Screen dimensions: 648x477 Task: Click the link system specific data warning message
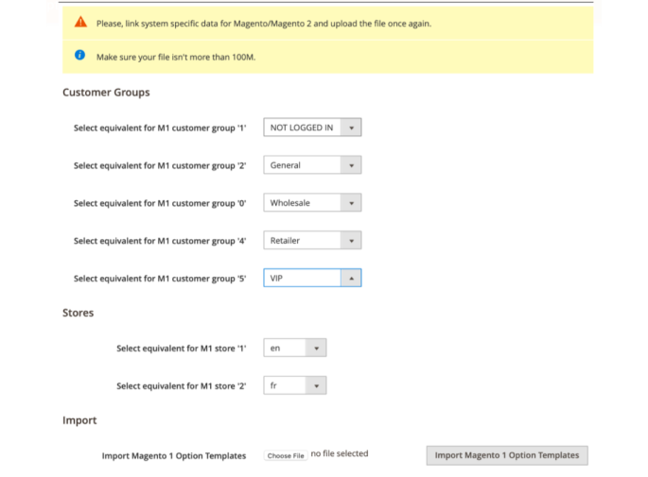point(264,24)
